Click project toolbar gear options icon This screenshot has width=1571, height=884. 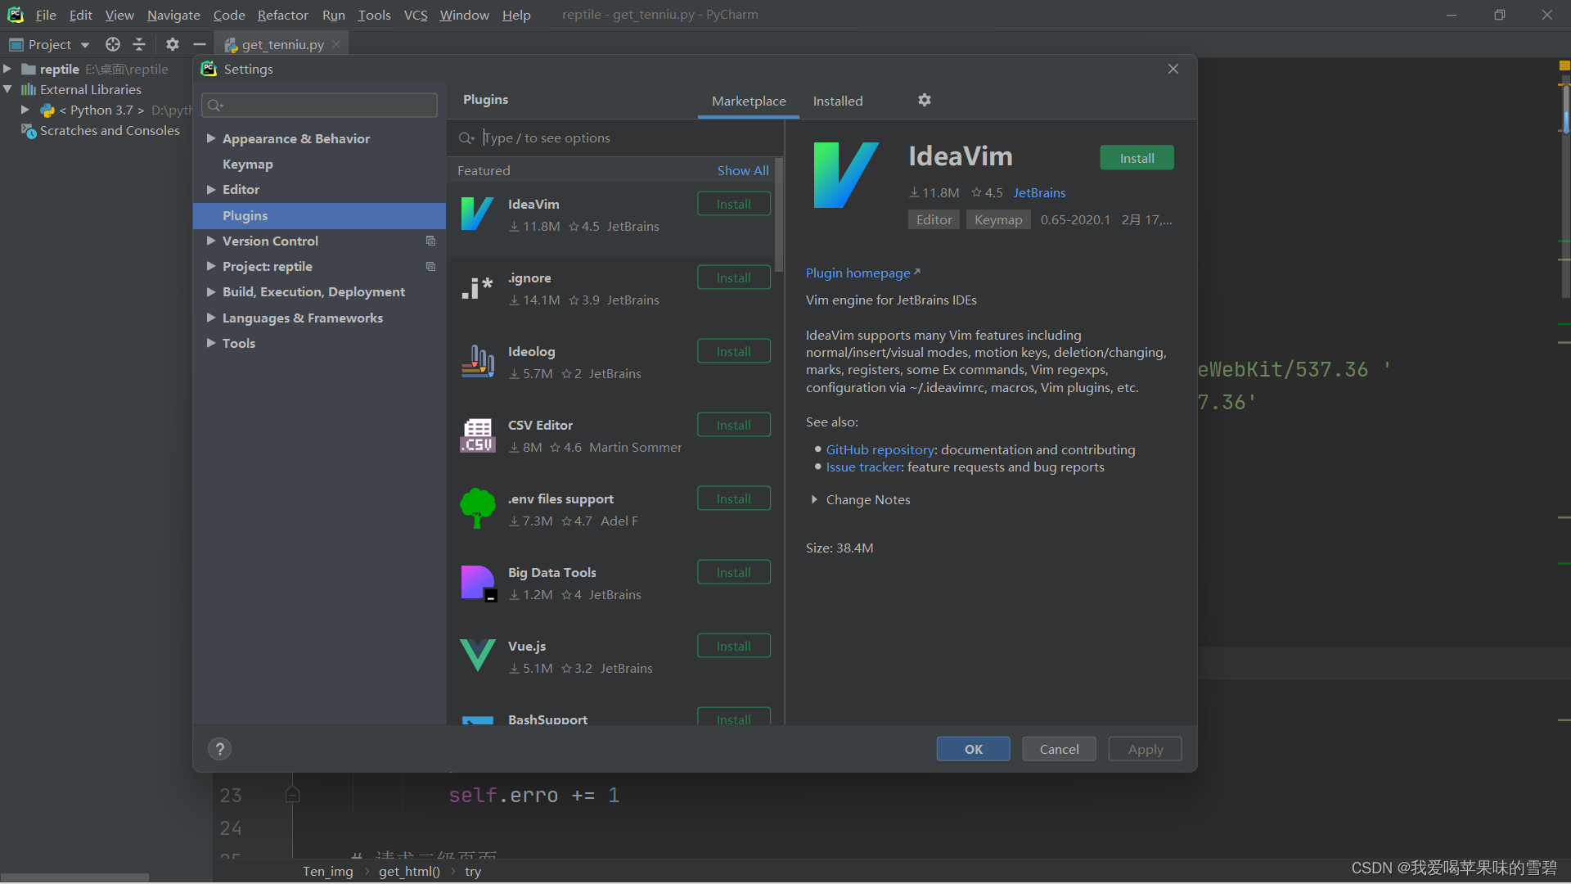(x=172, y=44)
